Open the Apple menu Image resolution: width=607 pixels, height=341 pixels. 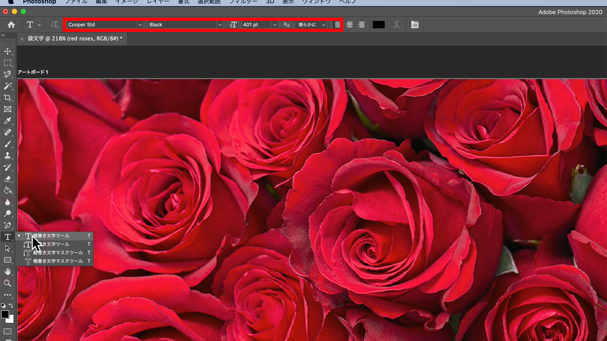(x=11, y=2)
